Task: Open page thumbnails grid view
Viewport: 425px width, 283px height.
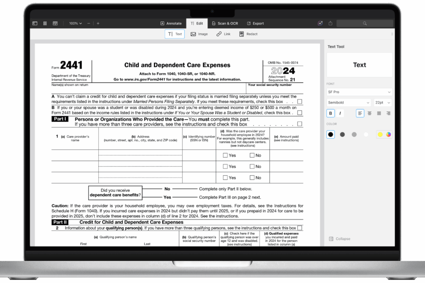Action: point(44,23)
